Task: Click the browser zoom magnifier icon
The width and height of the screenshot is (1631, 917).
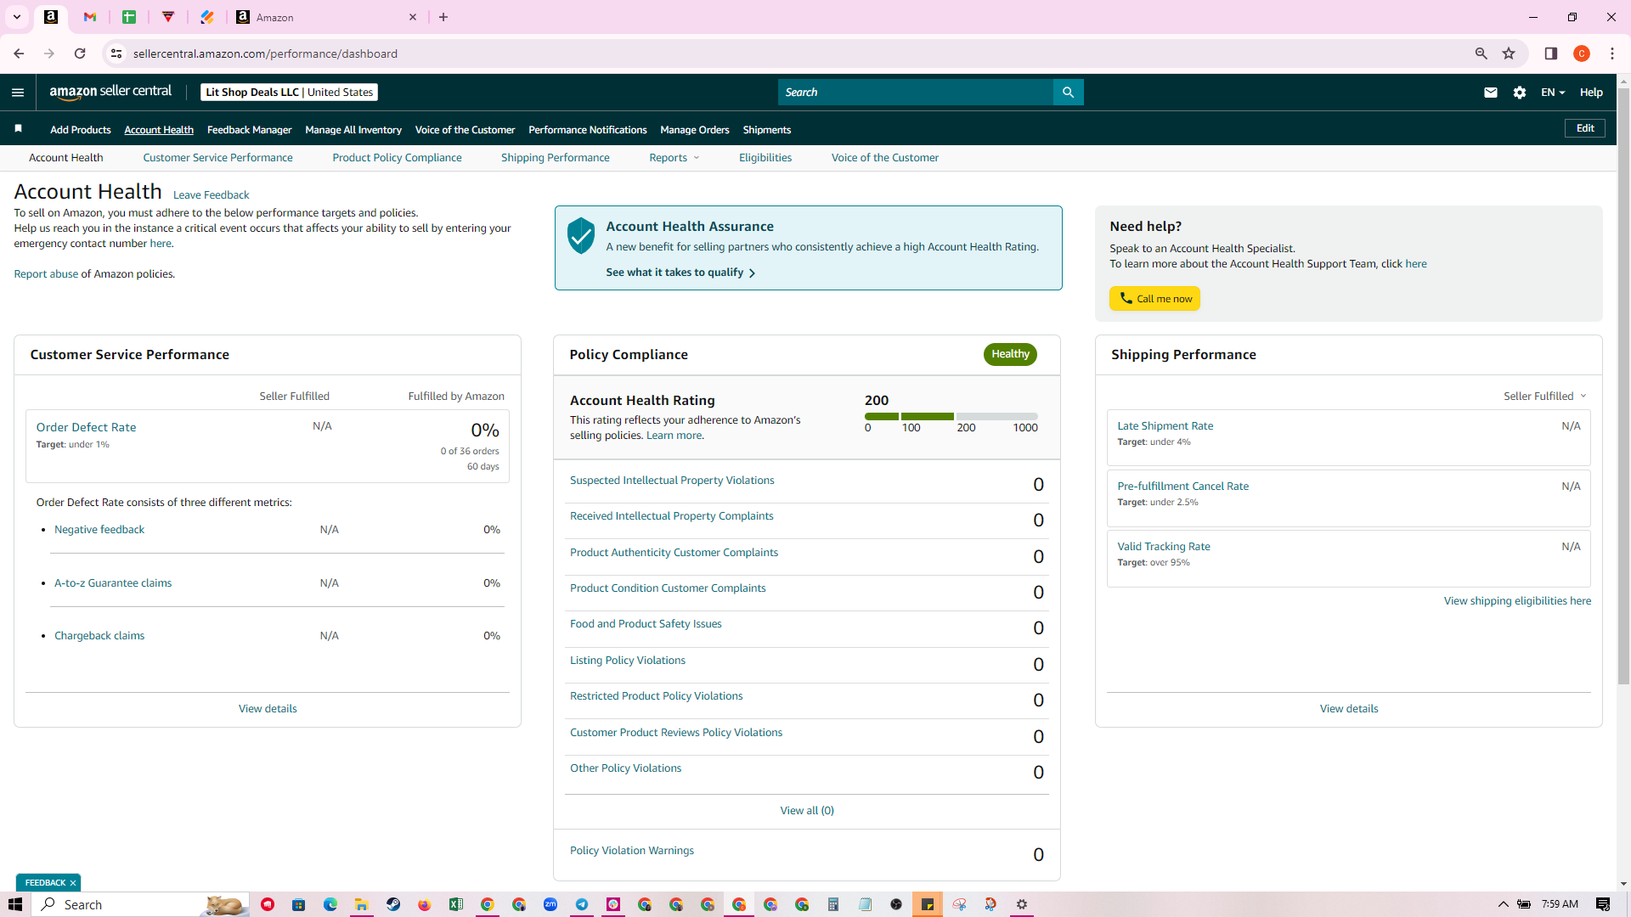Action: tap(1481, 53)
